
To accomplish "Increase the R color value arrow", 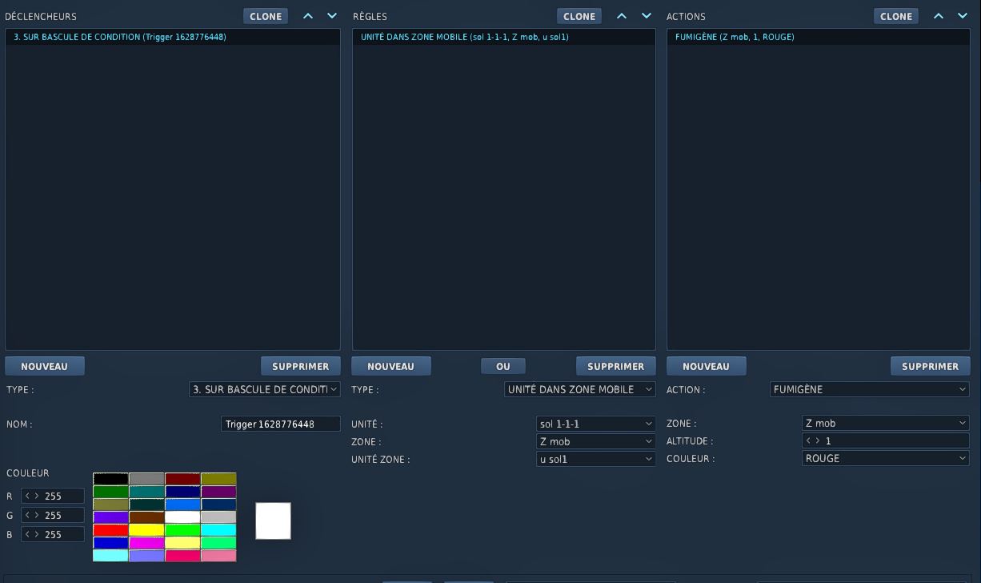I will 37,497.
